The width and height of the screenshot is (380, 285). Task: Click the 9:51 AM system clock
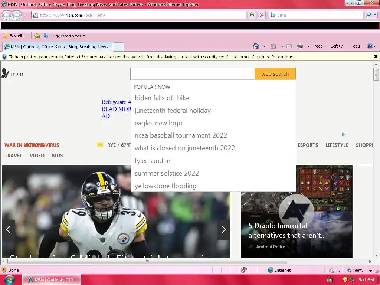[x=366, y=279]
